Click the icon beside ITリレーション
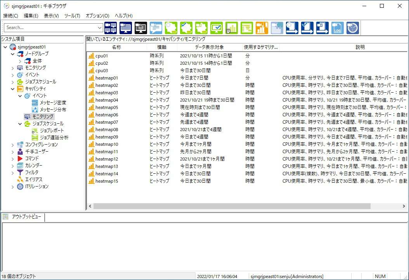 tap(20, 187)
